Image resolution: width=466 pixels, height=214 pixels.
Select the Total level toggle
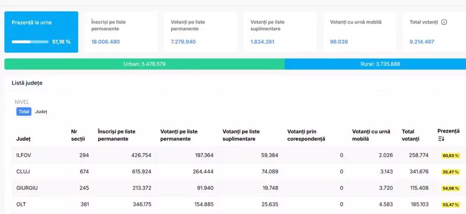[24, 112]
